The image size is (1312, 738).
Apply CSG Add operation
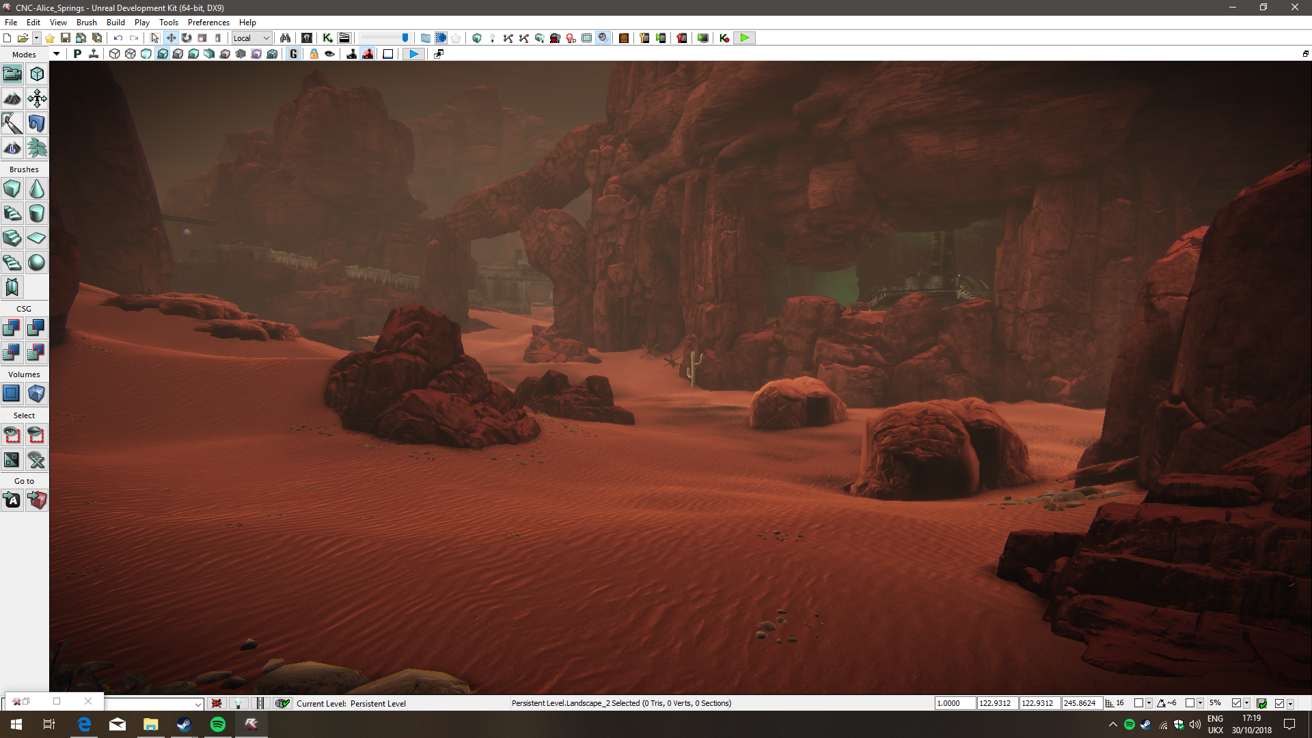12,328
